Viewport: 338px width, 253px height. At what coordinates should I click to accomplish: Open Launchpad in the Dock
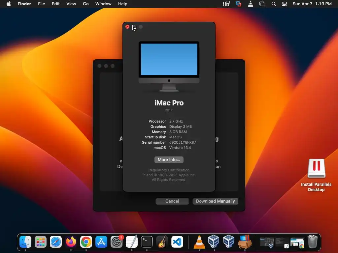pyautogui.click(x=41, y=241)
